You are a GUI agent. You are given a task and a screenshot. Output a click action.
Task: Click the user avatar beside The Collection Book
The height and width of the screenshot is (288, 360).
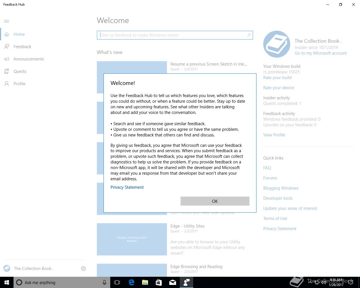pyautogui.click(x=7, y=268)
